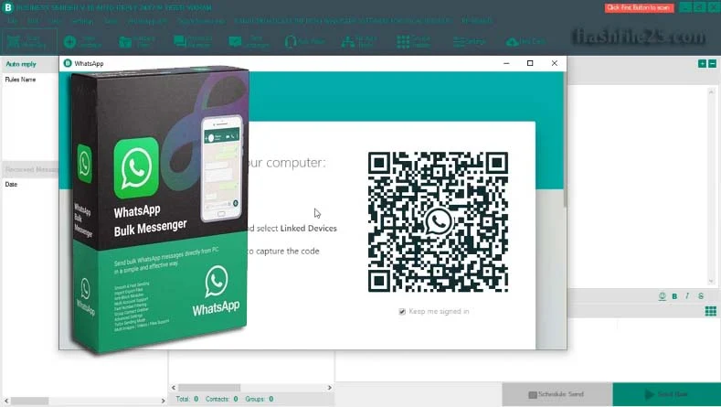721x407 pixels.
Task: Click the B app logo in the main title bar
Action: (8, 7)
